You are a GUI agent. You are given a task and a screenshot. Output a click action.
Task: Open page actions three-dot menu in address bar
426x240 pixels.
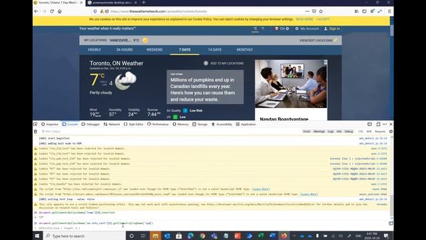coord(308,11)
